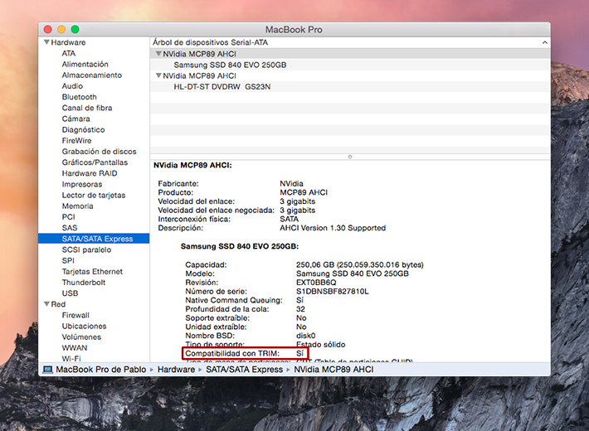The width and height of the screenshot is (589, 431).
Task: Click the computer icon in the path bar
Action: tap(46, 369)
